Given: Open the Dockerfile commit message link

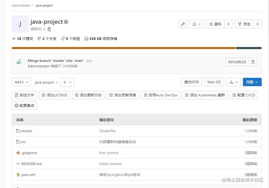Looking at the screenshot, I should coord(107,131).
